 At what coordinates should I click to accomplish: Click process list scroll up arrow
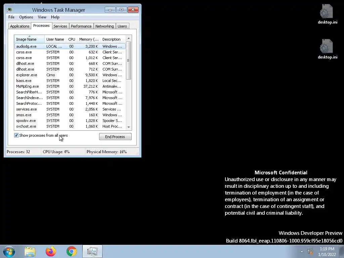coord(129,38)
